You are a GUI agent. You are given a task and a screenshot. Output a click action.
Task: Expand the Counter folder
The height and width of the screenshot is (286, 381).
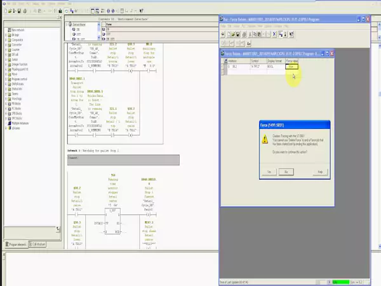[6, 50]
